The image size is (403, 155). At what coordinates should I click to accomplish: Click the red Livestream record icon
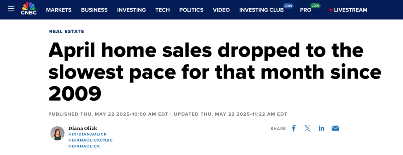331,10
